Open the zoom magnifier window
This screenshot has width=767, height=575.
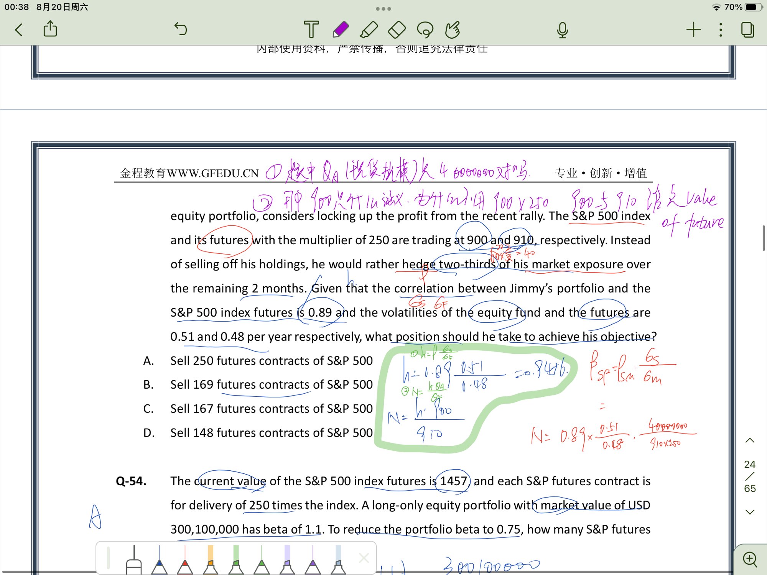point(750,559)
